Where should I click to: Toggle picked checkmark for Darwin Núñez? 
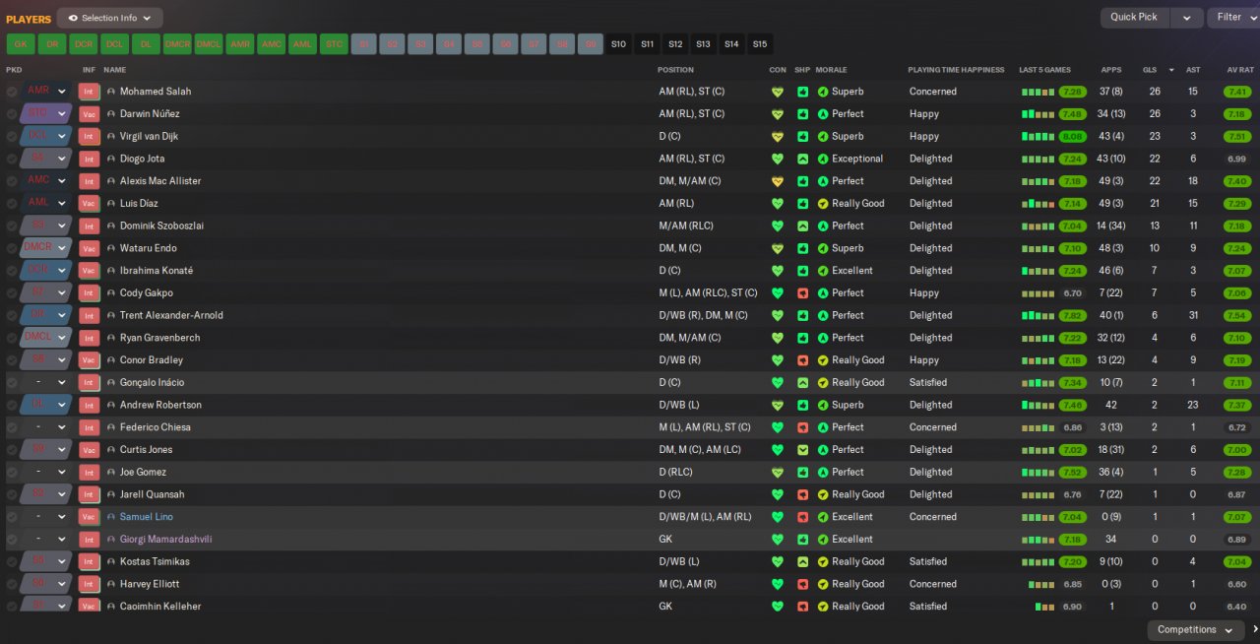[x=12, y=114]
